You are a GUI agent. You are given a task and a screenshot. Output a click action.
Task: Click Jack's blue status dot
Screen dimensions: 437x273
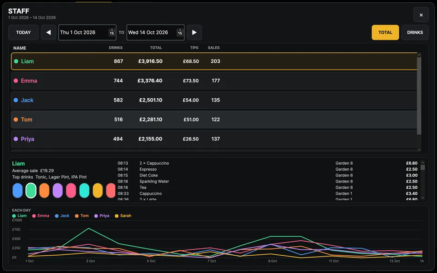(16, 100)
